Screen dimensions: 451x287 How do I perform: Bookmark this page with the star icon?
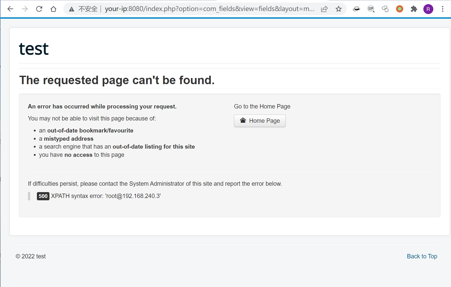[x=339, y=9]
